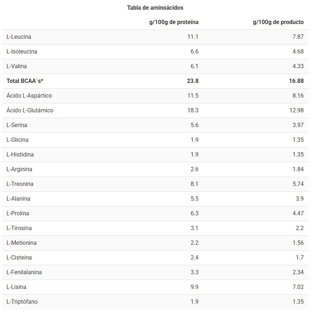Select the L-Treonina protein value 8.1
The image size is (335, 318).
pyautogui.click(x=194, y=184)
